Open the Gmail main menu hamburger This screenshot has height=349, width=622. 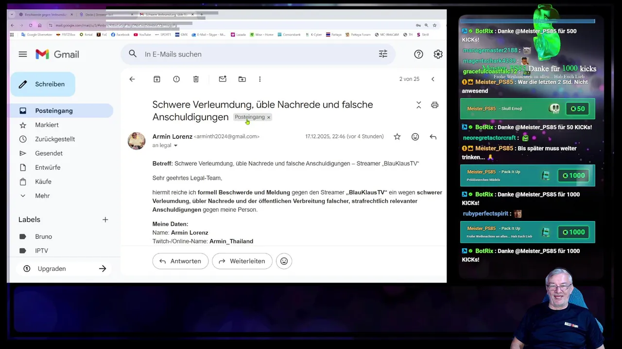[23, 54]
